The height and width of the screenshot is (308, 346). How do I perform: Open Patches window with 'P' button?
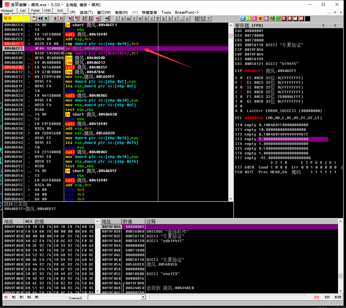click(x=158, y=19)
